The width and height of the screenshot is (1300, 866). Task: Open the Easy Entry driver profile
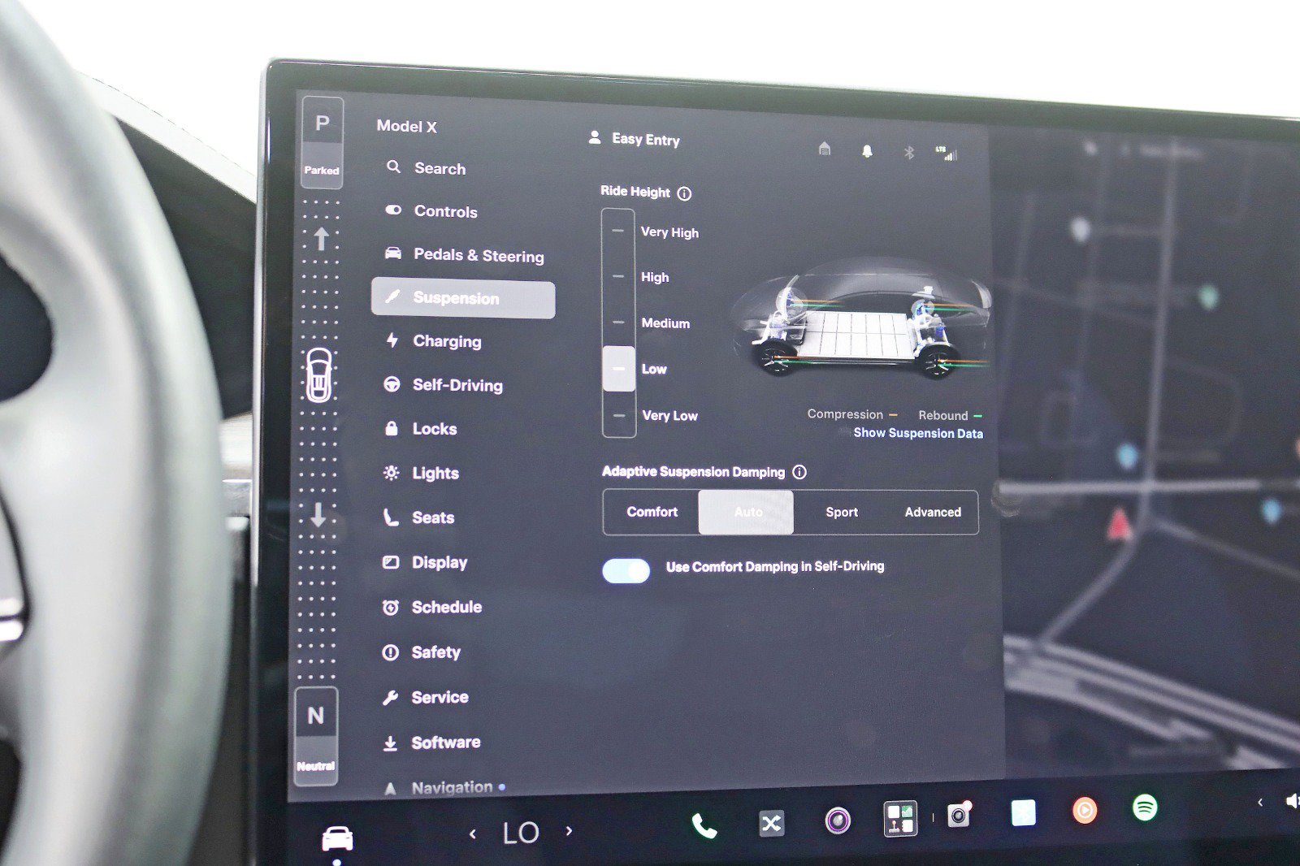635,139
